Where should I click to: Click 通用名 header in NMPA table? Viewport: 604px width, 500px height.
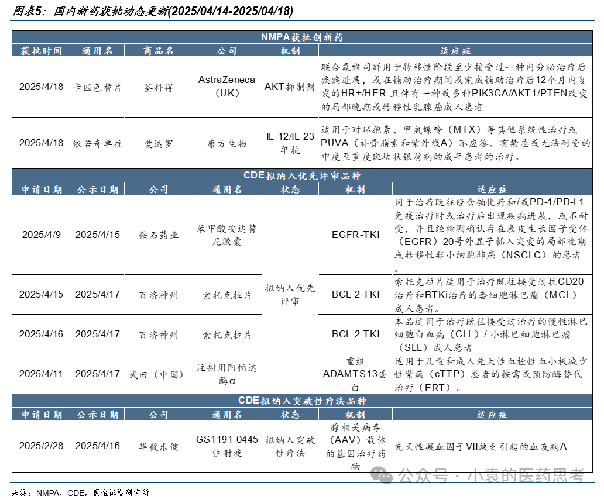click(98, 50)
